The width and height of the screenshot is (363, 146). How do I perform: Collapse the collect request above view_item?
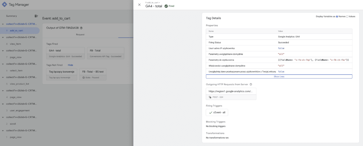point(2,37)
